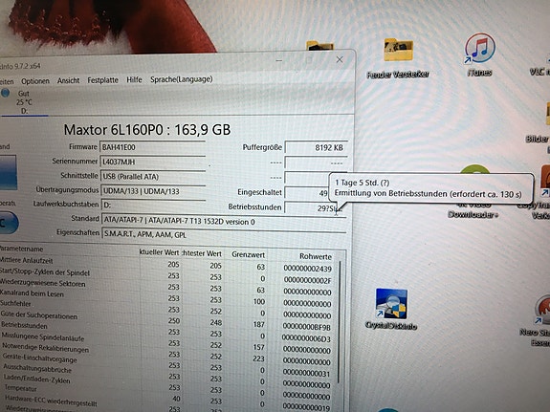Viewport: 550px width, 412px height.
Task: Open the Sprache(Language) menu
Action: click(182, 79)
